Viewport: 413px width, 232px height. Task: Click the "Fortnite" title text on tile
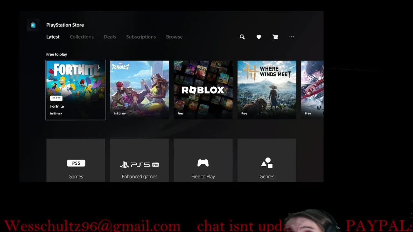[x=57, y=106]
